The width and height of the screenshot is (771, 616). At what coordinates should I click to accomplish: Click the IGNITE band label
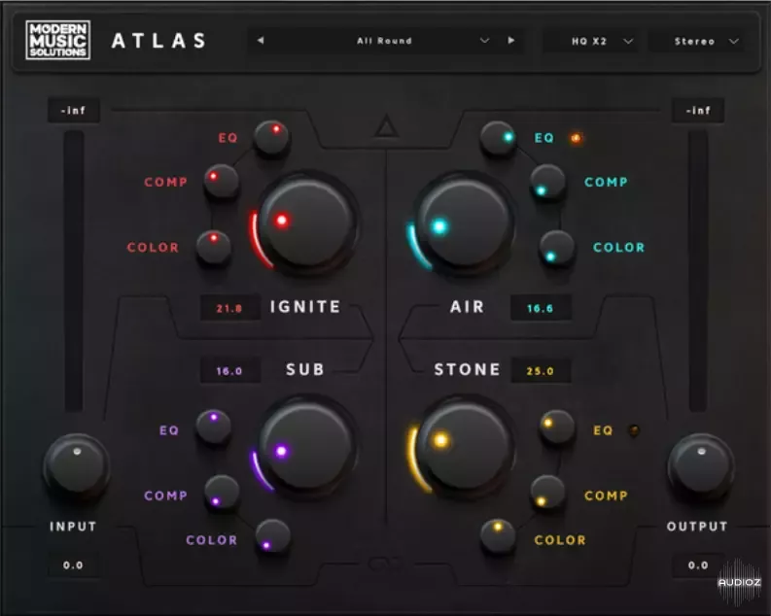coord(305,307)
